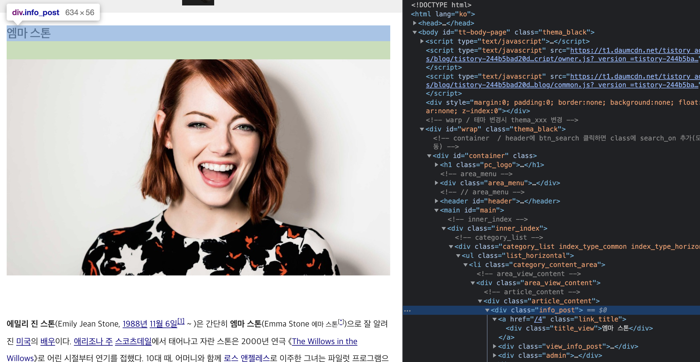The width and height of the screenshot is (700, 362).
Task: Open the 애리조나 주 link
Action: (93, 341)
